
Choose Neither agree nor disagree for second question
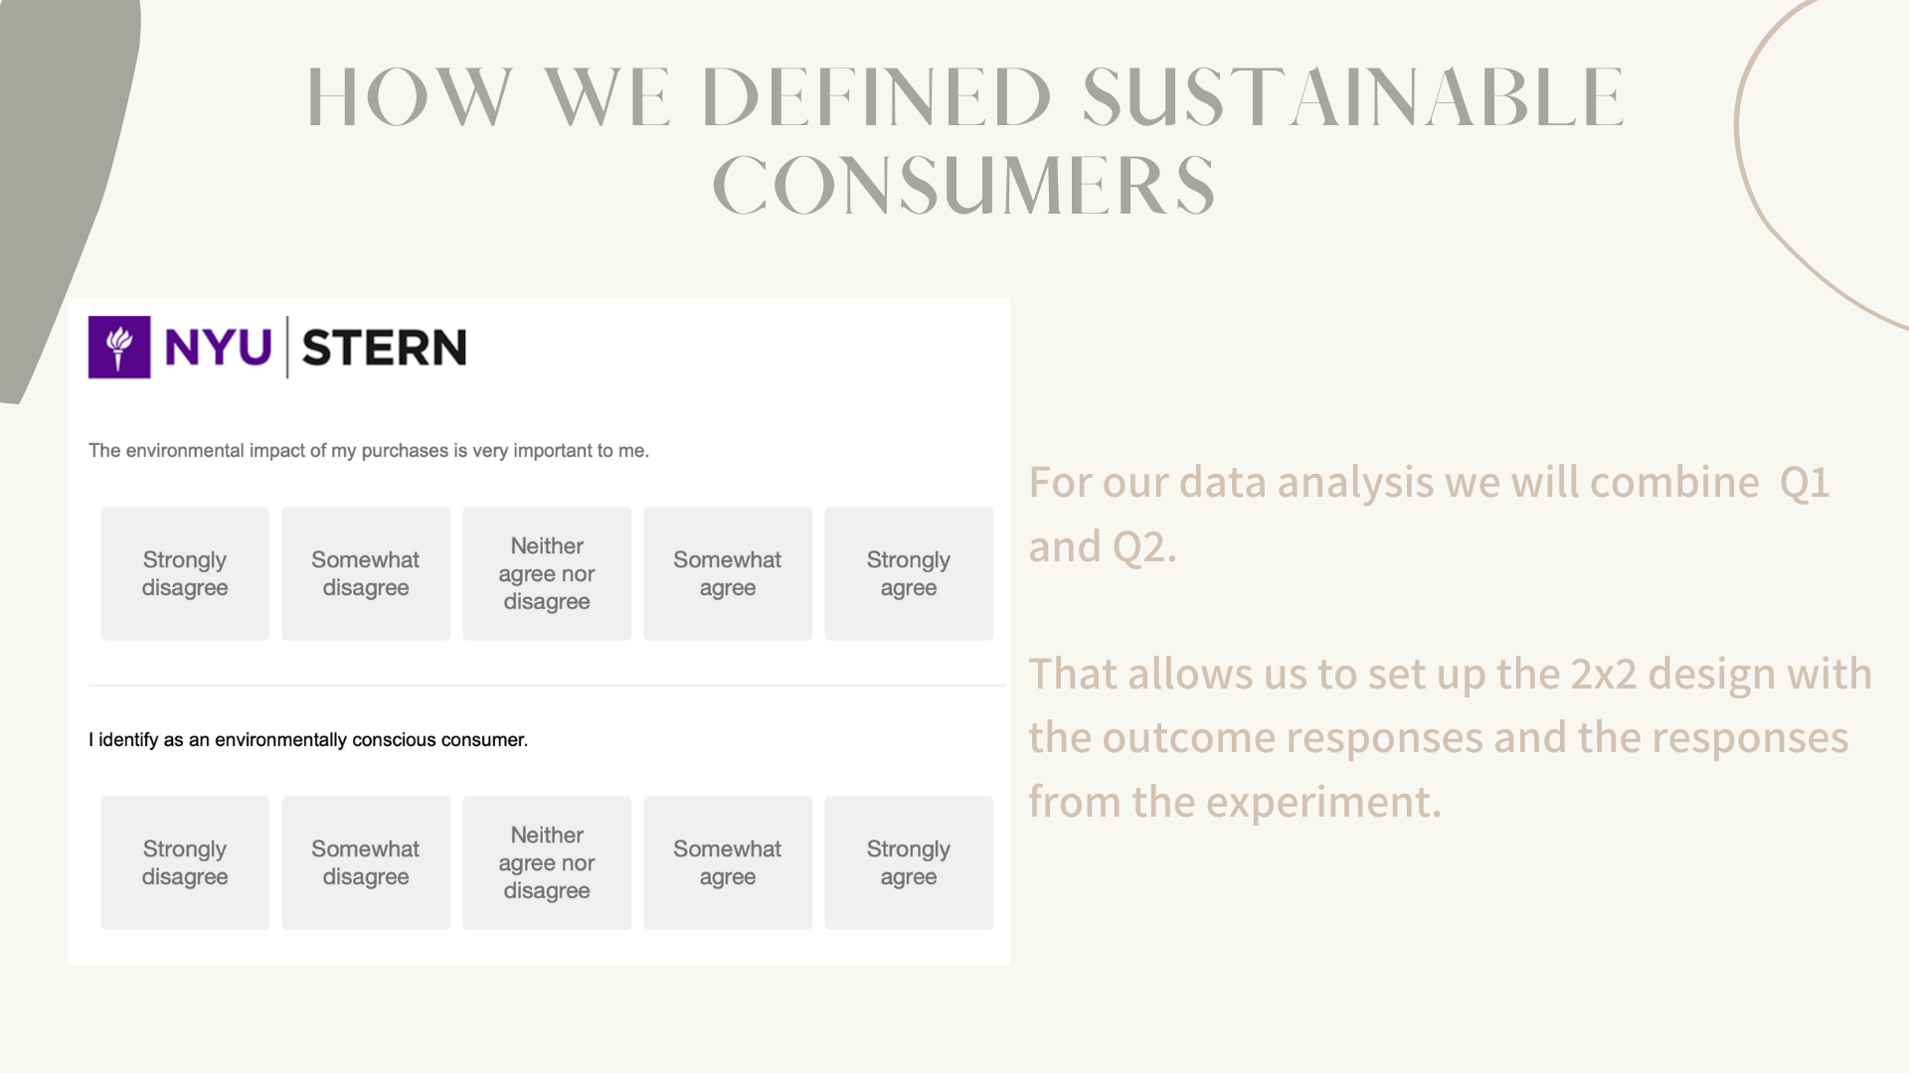[547, 862]
